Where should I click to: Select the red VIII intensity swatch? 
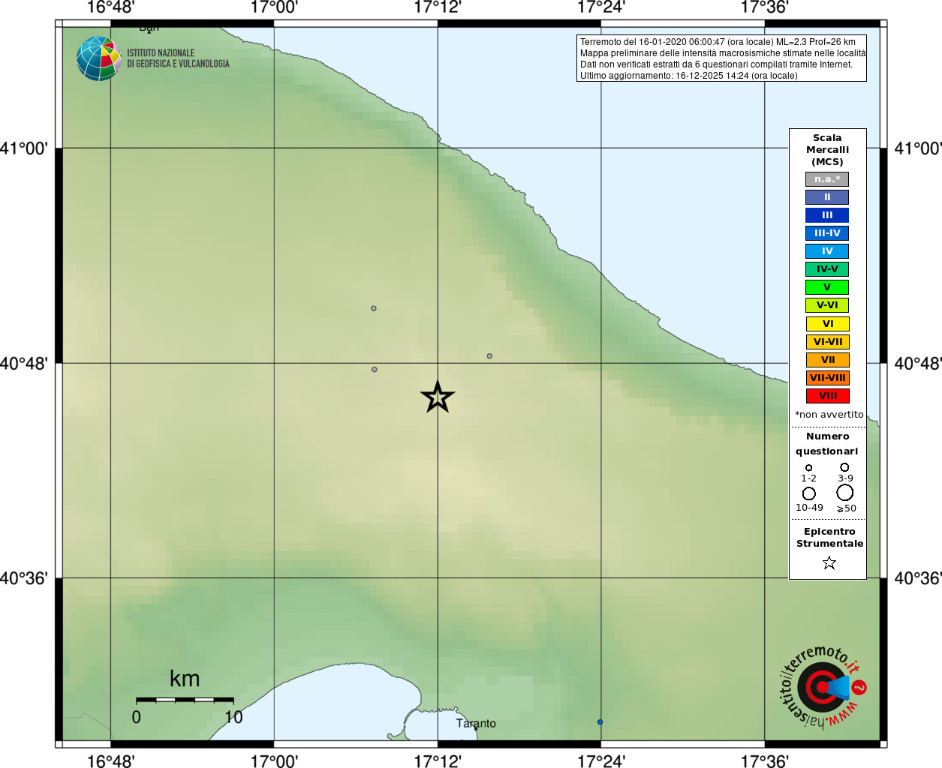coord(828,396)
